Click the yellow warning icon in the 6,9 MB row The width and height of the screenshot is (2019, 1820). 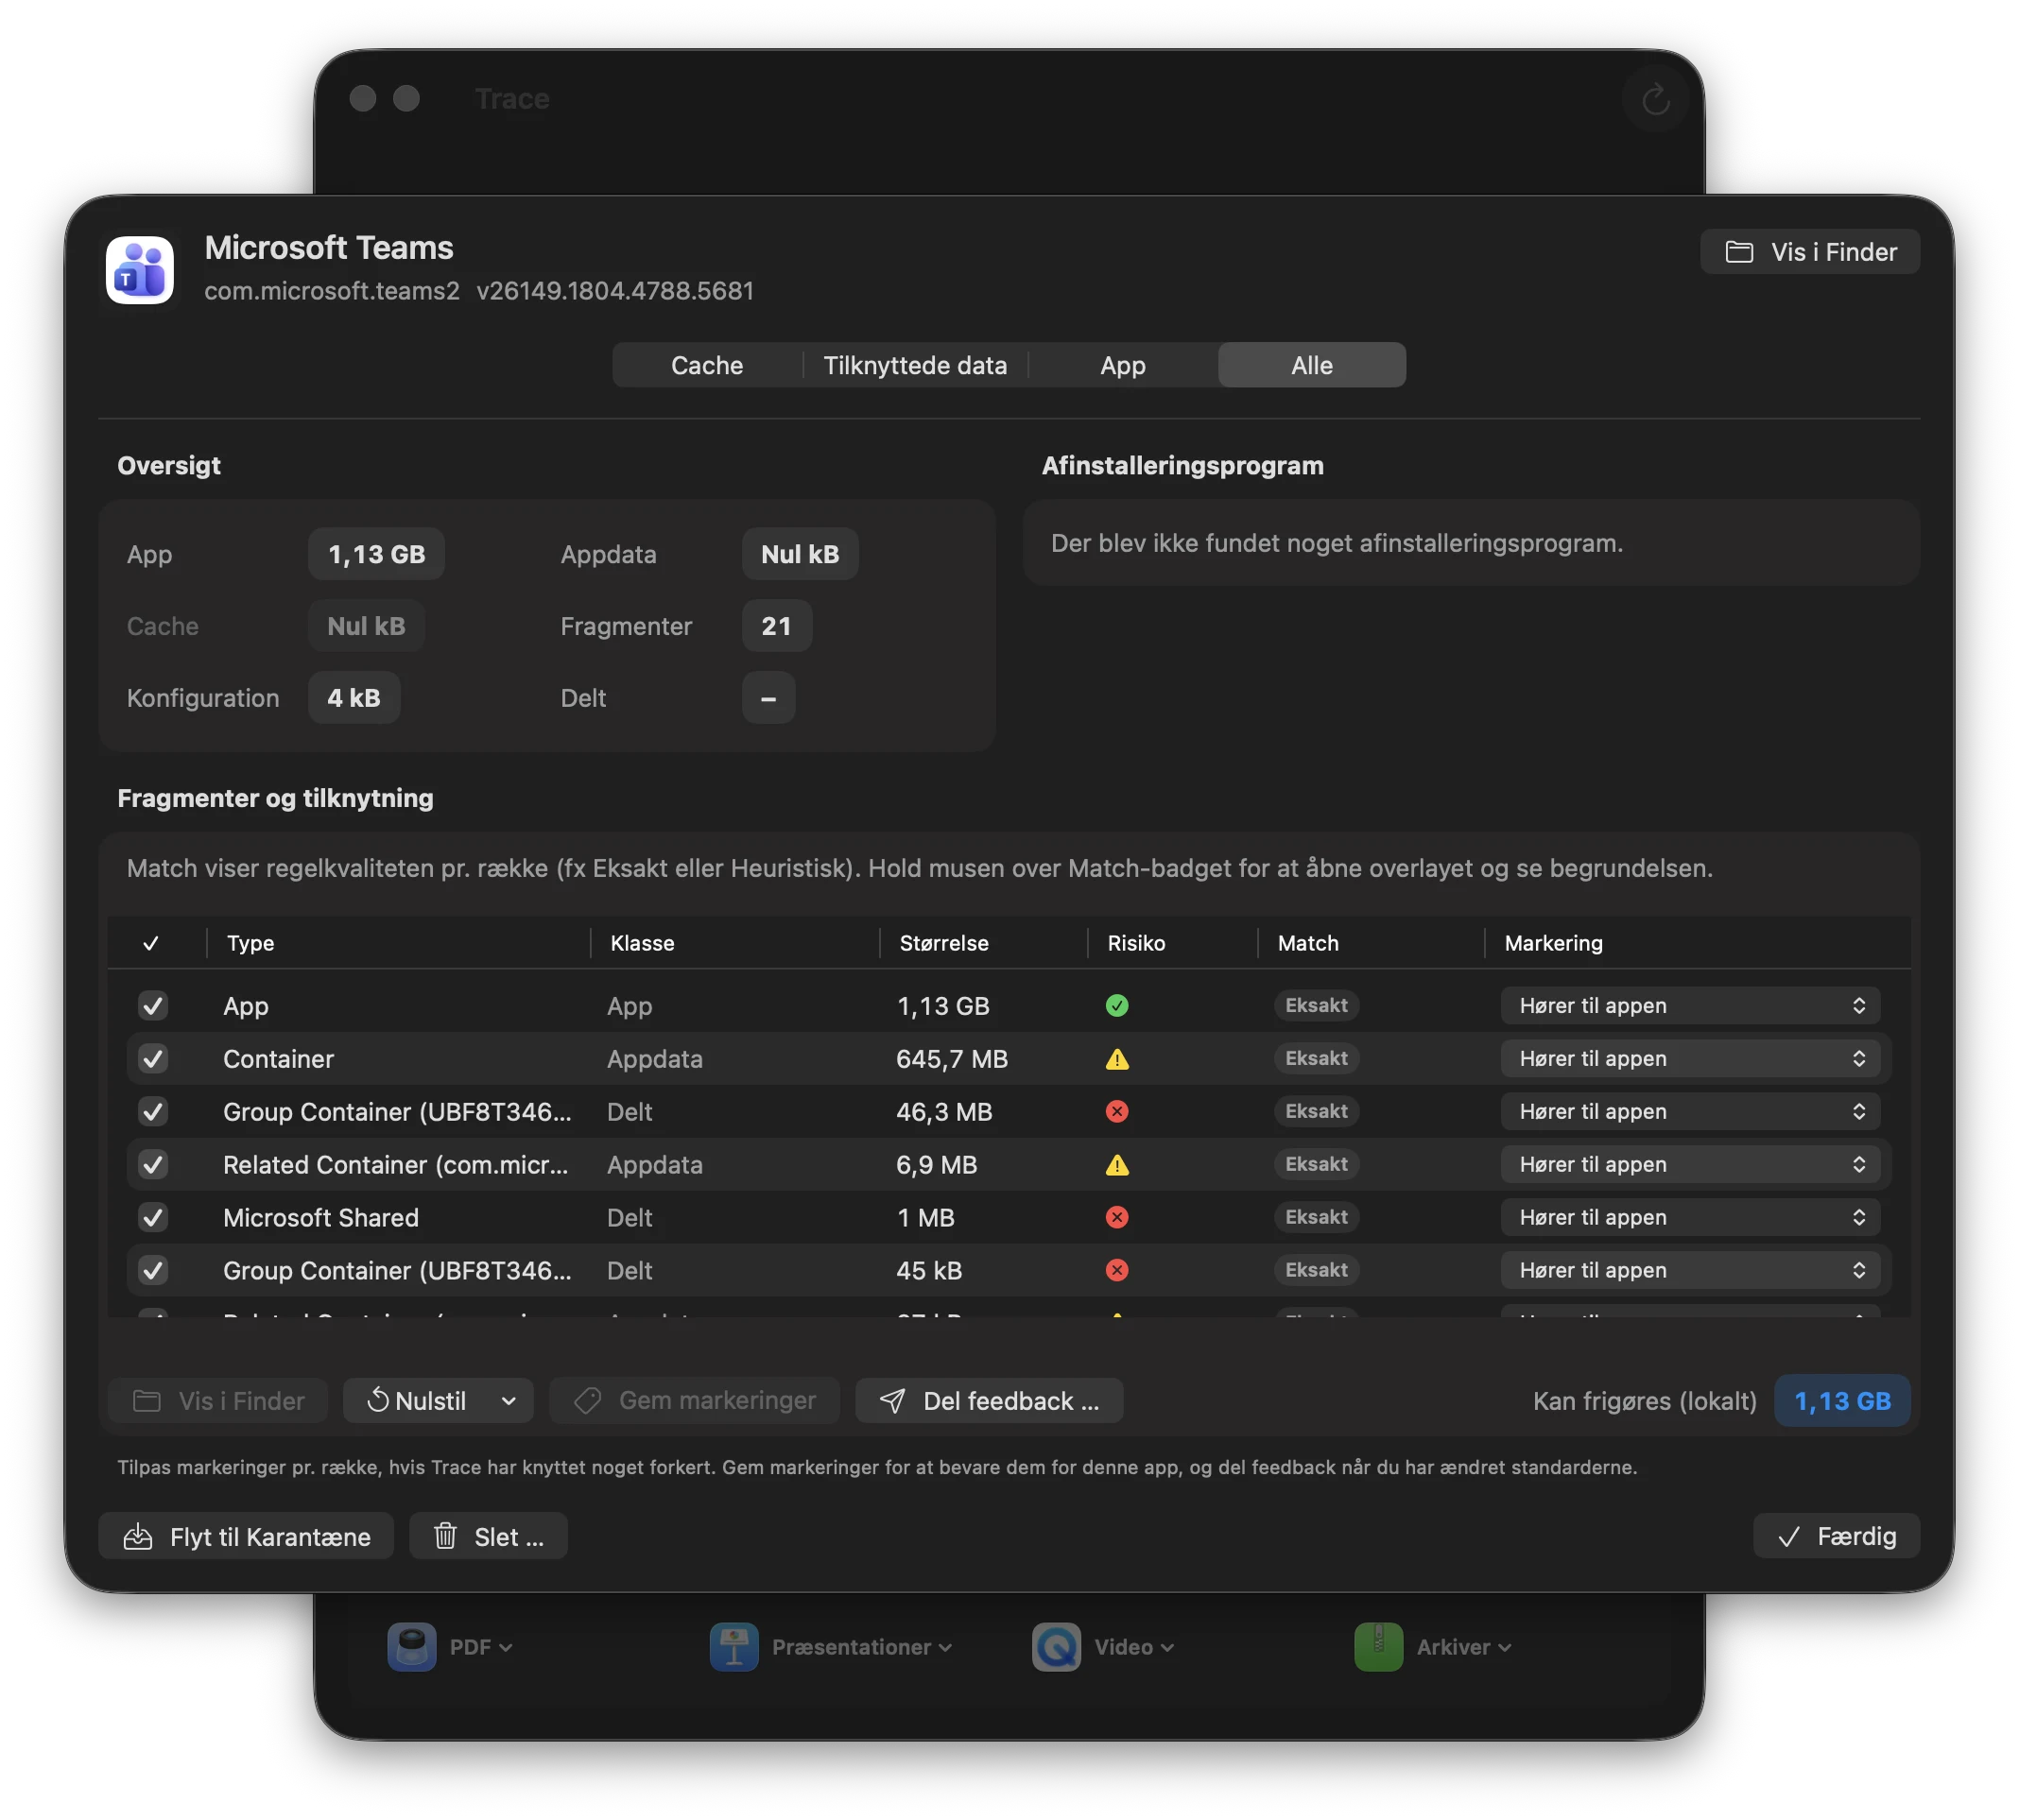click(x=1116, y=1164)
